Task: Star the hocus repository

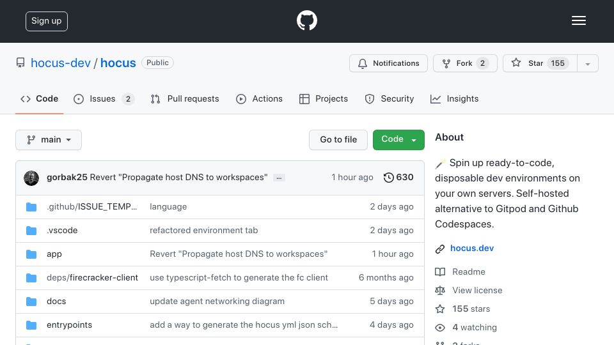Action: point(540,63)
